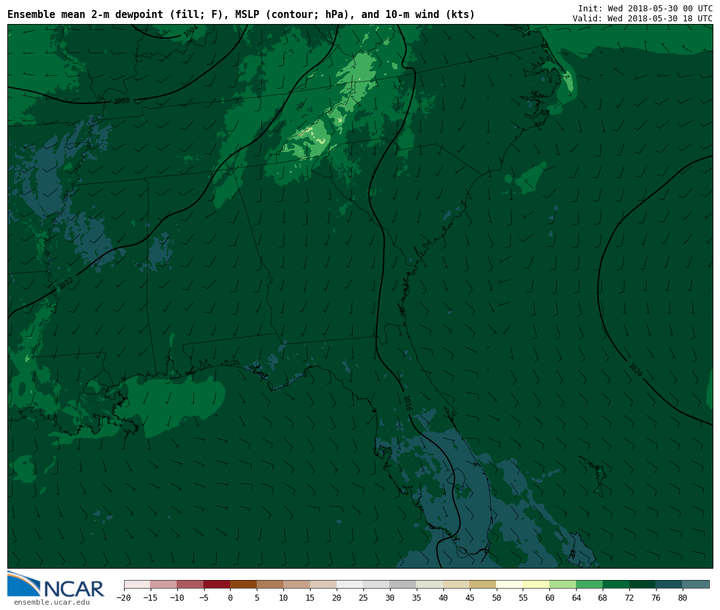Click the 'Init: Wed 2018-05-30 00 UTC' text

(x=645, y=8)
